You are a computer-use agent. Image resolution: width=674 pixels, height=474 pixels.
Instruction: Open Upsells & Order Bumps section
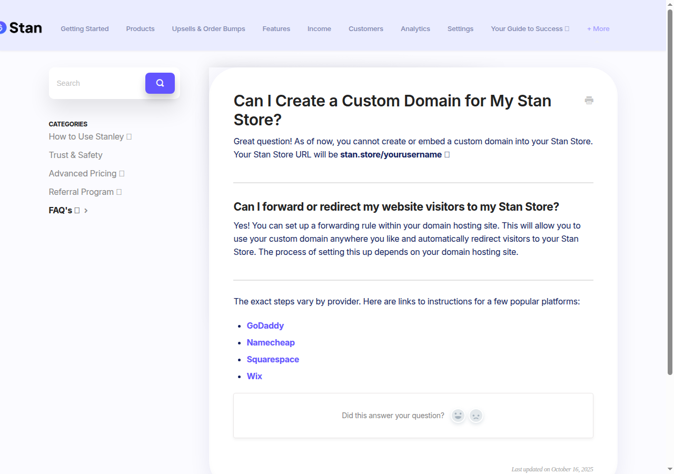pyautogui.click(x=209, y=29)
